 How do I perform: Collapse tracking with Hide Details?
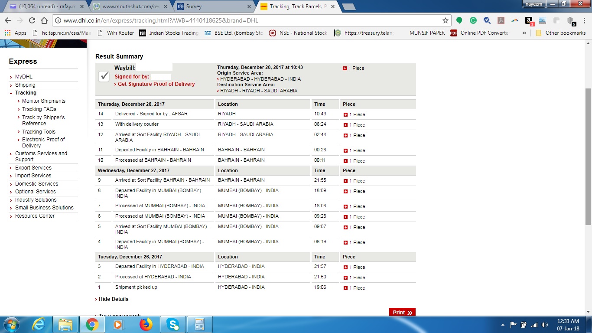point(113,299)
